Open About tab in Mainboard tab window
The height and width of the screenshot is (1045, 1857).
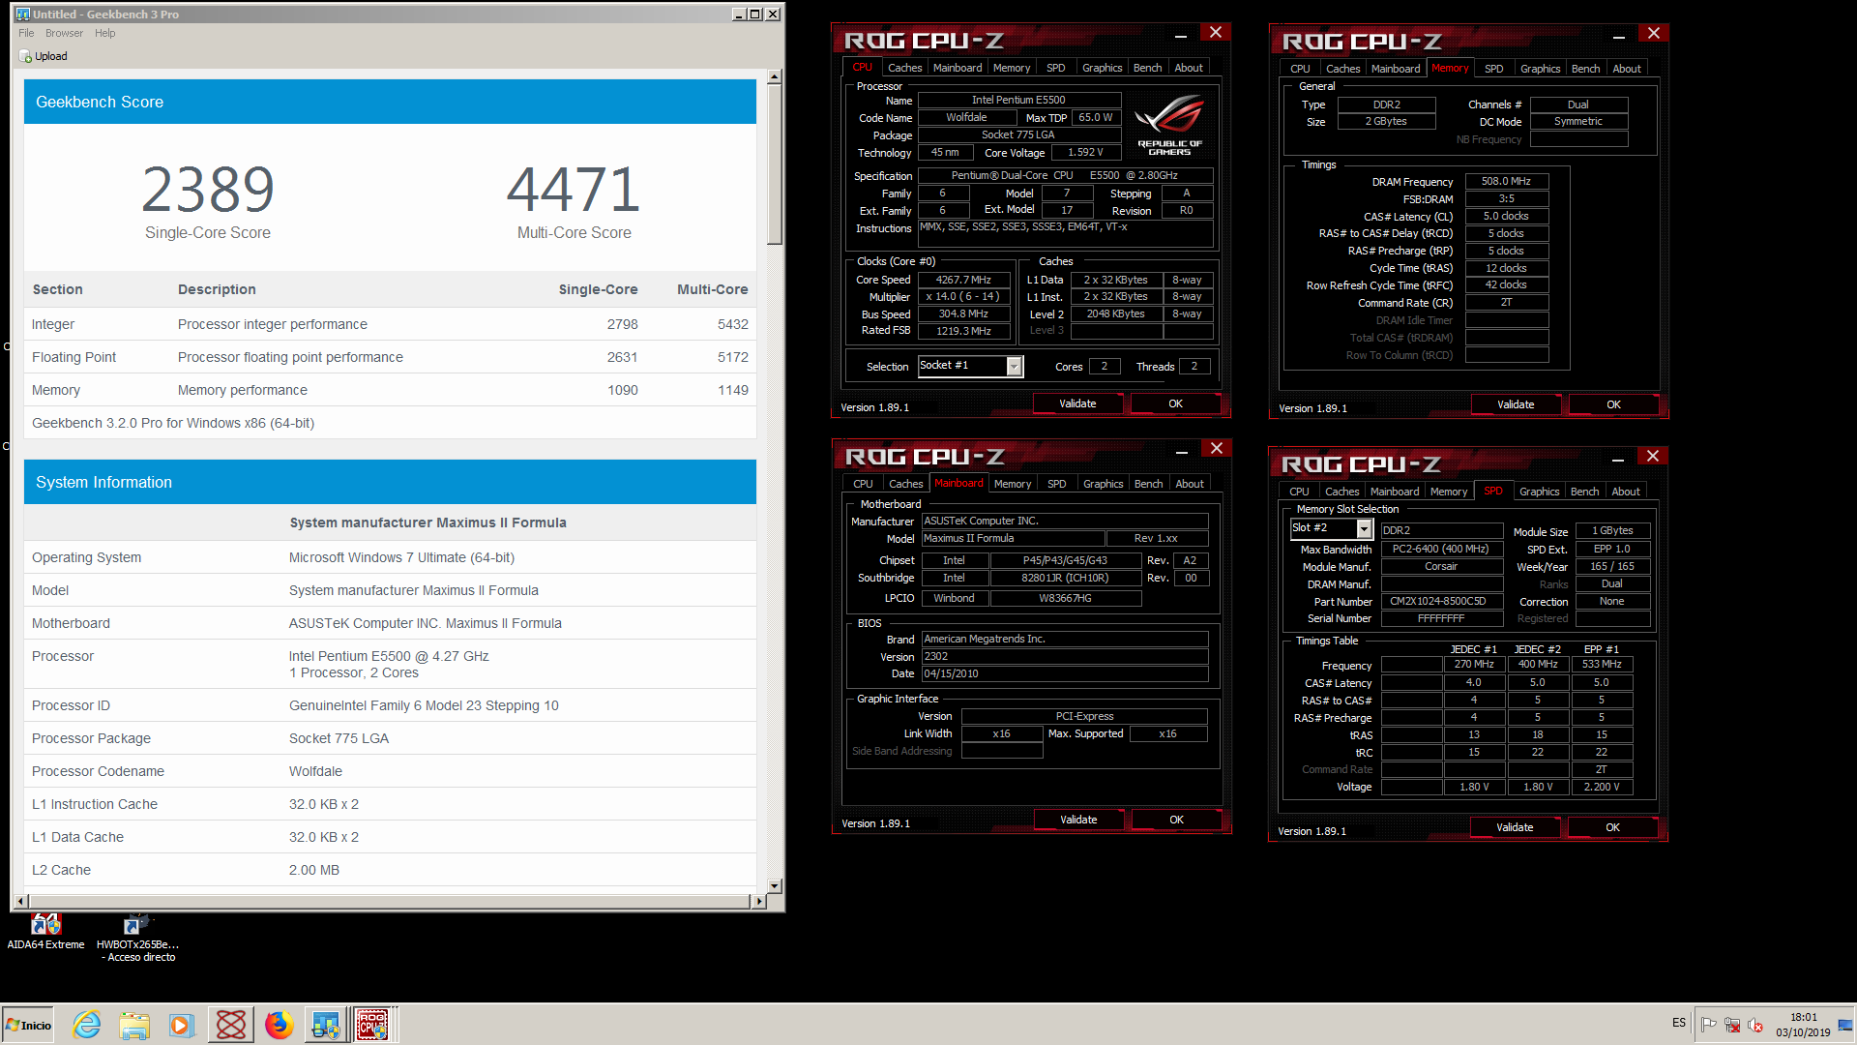point(1189,484)
